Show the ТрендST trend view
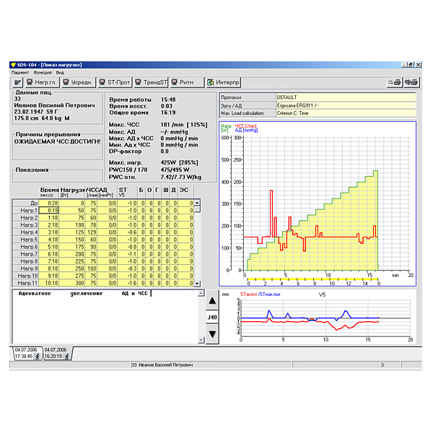 point(152,82)
